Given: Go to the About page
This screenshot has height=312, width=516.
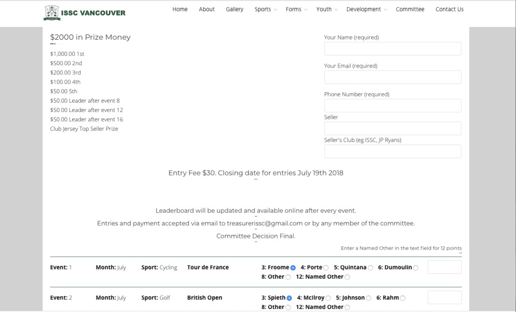Looking at the screenshot, I should click(207, 9).
